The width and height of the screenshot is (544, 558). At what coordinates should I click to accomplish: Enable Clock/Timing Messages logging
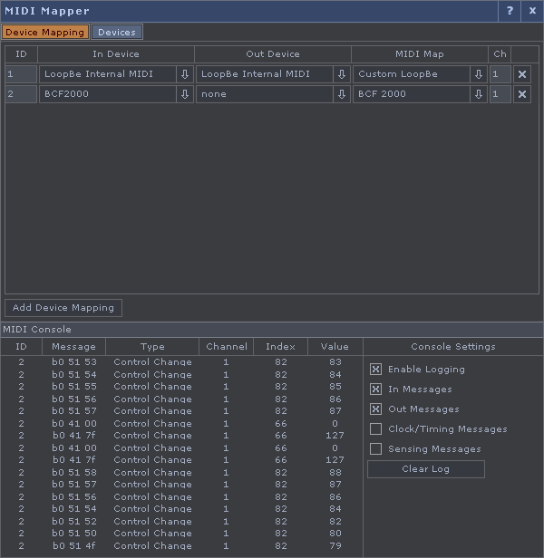click(375, 429)
